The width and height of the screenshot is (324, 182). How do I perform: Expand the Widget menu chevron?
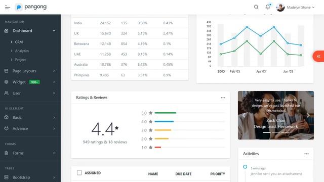coord(54,82)
